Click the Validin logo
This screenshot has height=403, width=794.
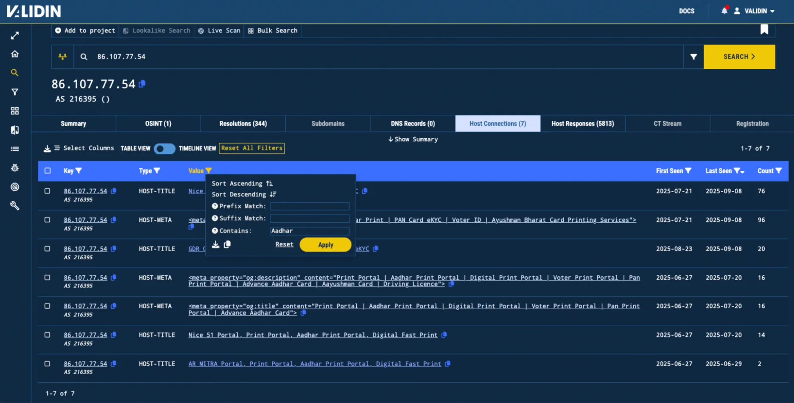point(34,11)
